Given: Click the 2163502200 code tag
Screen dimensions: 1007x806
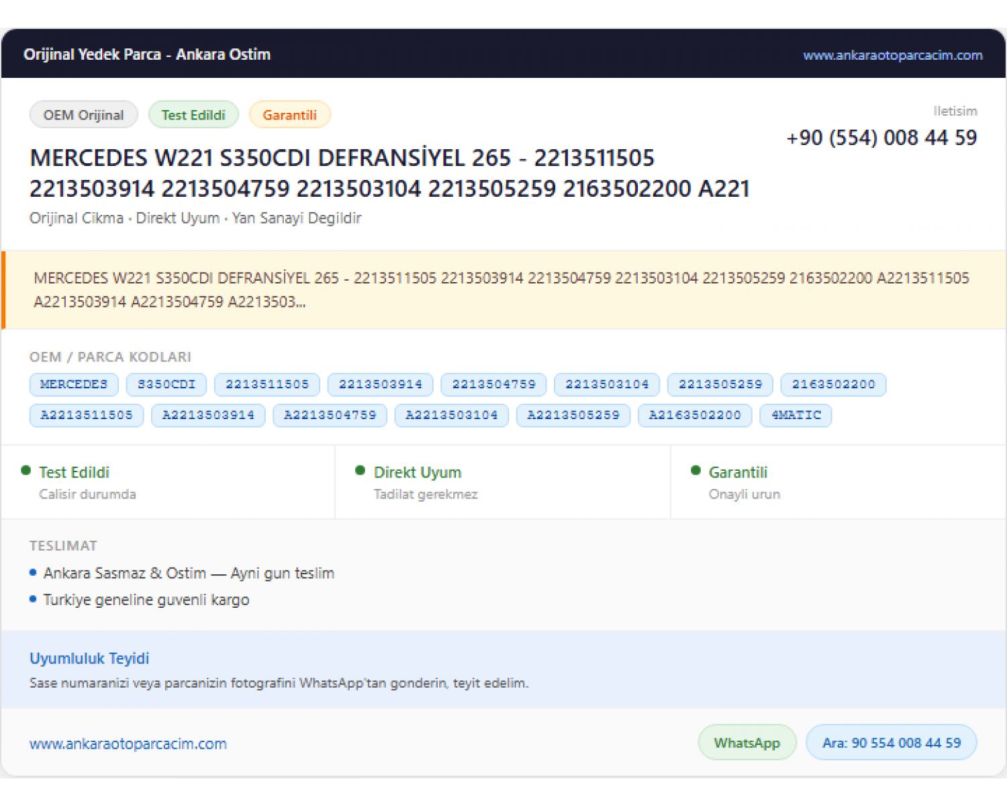Looking at the screenshot, I should pos(834,384).
